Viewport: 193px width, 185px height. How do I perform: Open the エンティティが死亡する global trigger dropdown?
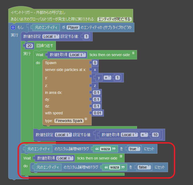114,19
